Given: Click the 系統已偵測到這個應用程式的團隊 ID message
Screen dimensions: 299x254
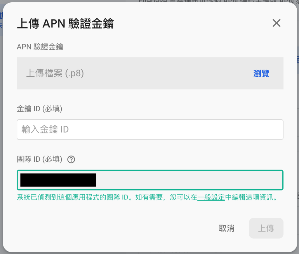Looking at the screenshot, I should pos(147,197).
